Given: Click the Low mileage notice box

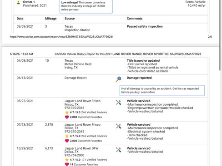Looking at the screenshot, I should 86,6.
